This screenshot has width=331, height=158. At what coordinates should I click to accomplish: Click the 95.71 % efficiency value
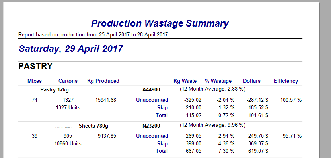[292, 136]
